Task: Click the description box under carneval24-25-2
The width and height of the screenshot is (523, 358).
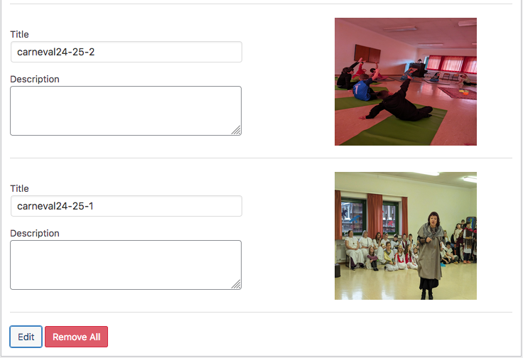Action: tap(126, 111)
